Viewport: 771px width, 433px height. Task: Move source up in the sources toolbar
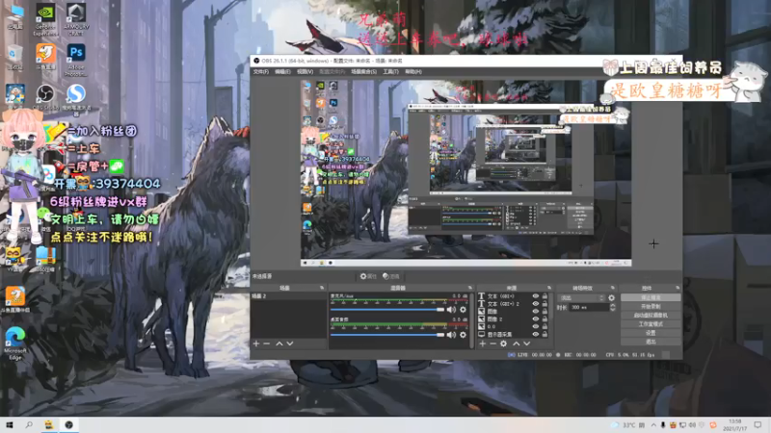click(516, 344)
